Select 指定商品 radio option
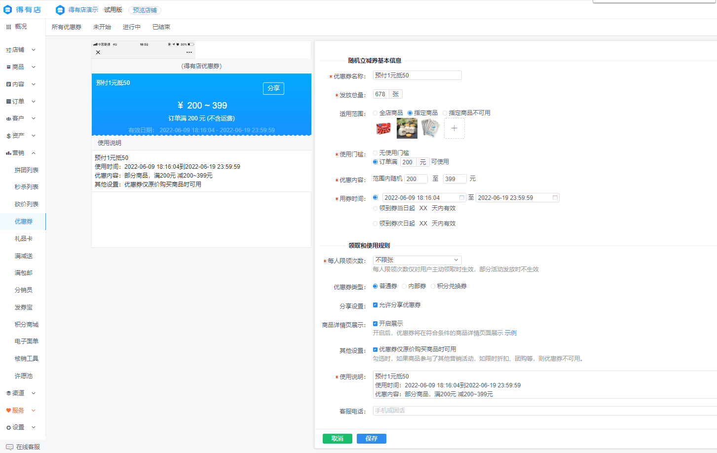Viewport: 717px width, 453px height. [x=410, y=113]
